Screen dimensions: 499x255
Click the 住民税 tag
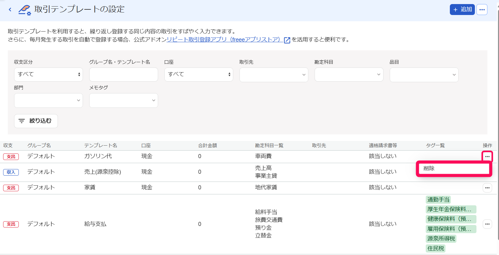tap(435, 248)
